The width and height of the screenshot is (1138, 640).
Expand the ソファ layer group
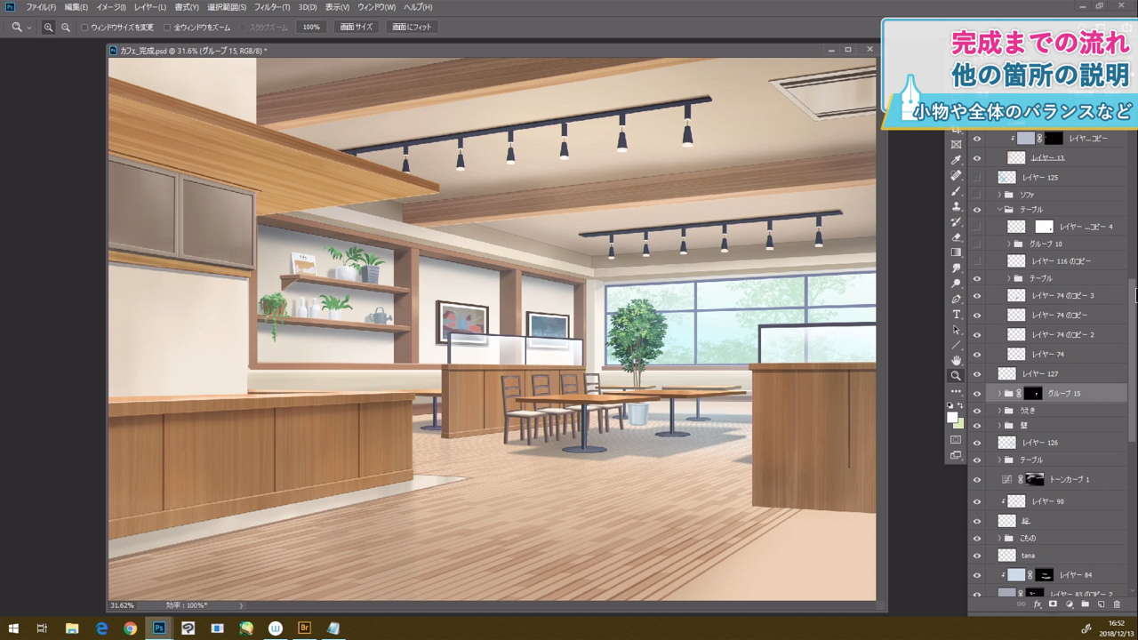(x=999, y=195)
